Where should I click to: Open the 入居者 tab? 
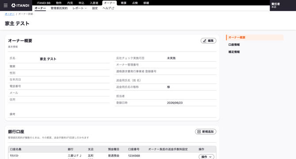(94, 3)
